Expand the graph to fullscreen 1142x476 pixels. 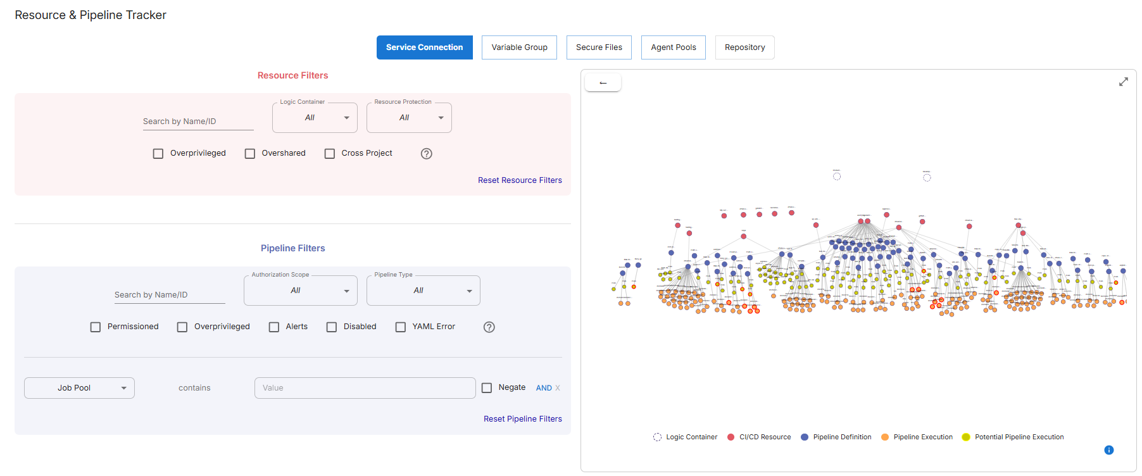click(x=1123, y=82)
